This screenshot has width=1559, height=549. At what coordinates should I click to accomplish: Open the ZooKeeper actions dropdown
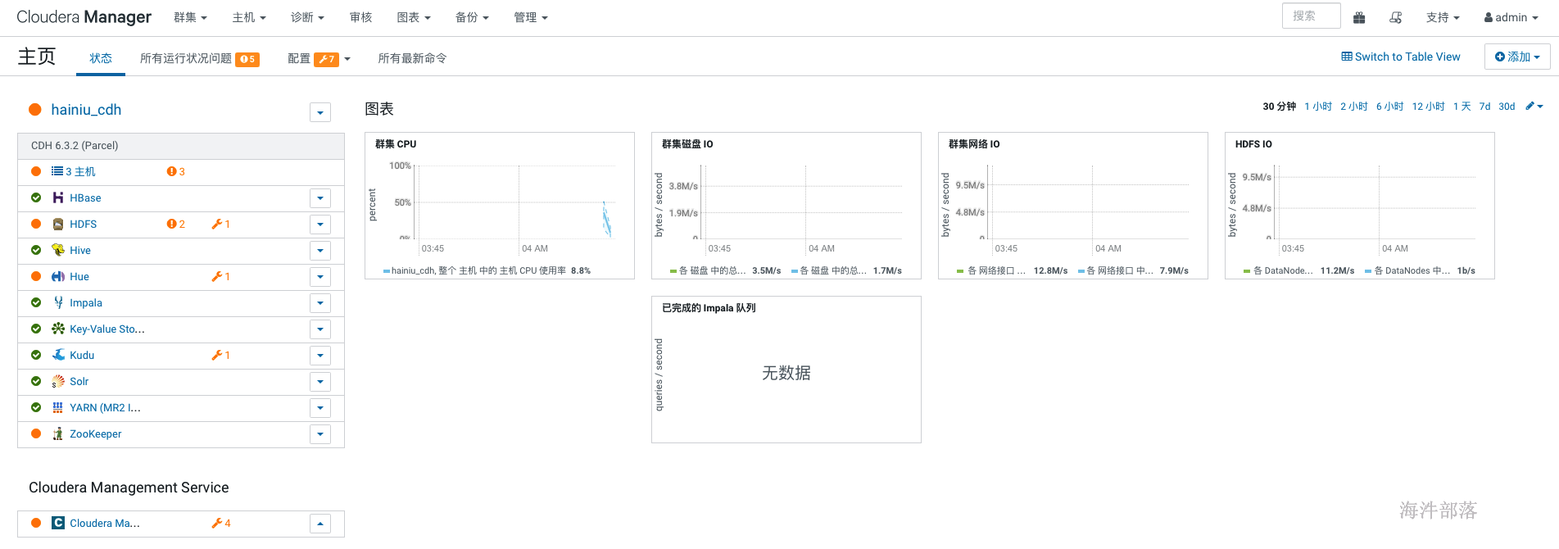click(320, 434)
